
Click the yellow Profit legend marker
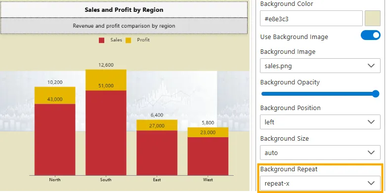pyautogui.click(x=129, y=40)
